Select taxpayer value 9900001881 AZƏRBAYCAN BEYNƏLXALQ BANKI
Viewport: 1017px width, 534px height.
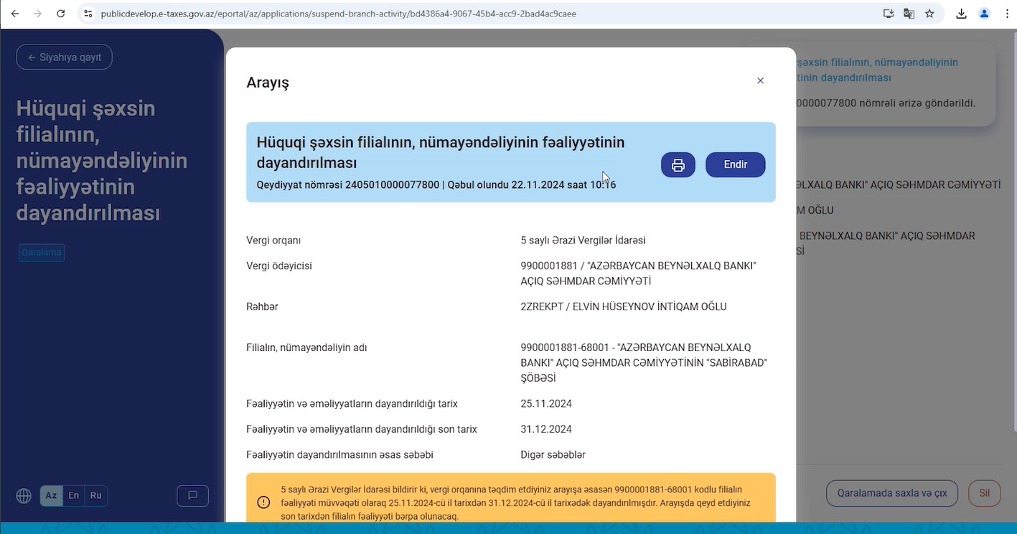638,273
